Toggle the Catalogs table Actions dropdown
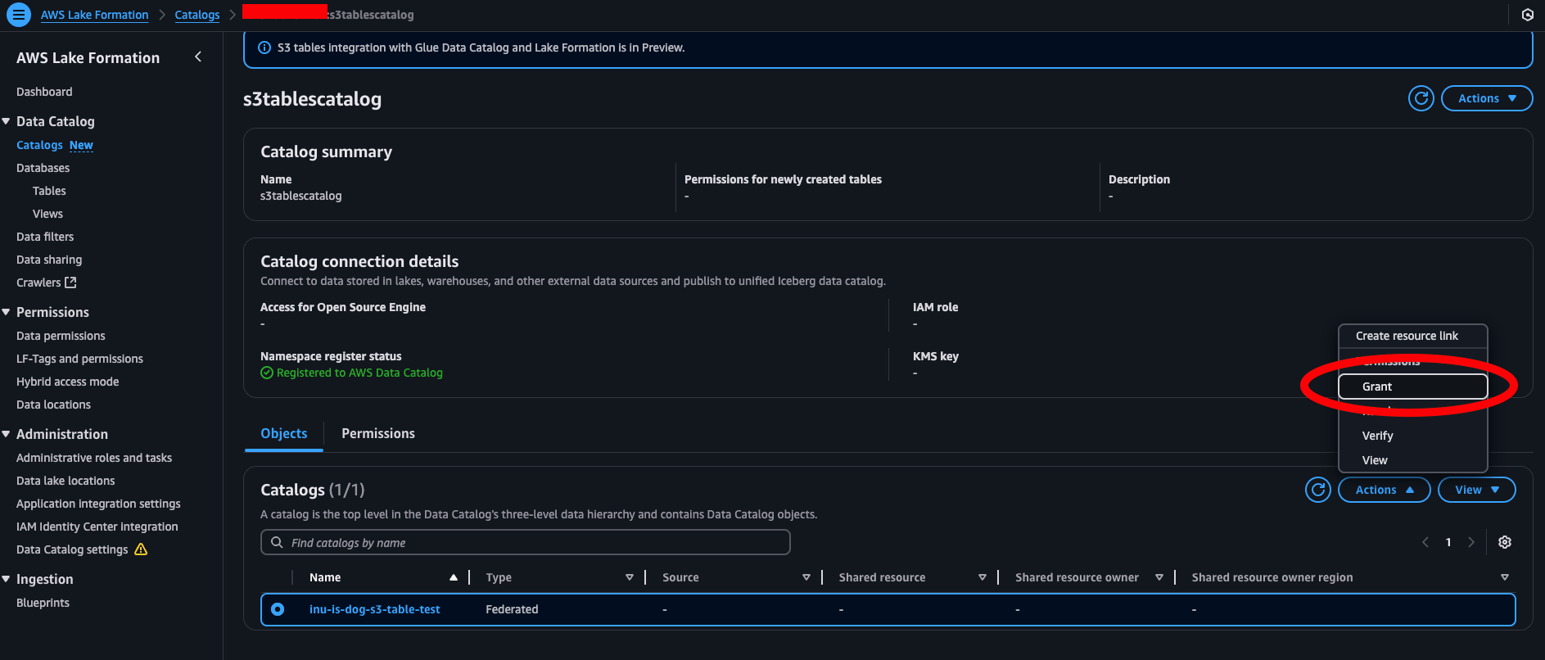 click(x=1384, y=490)
